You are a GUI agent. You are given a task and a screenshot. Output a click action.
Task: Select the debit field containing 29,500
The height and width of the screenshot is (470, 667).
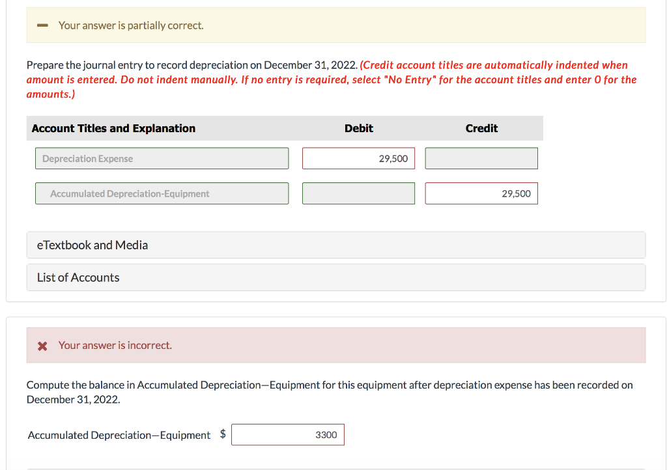358,158
